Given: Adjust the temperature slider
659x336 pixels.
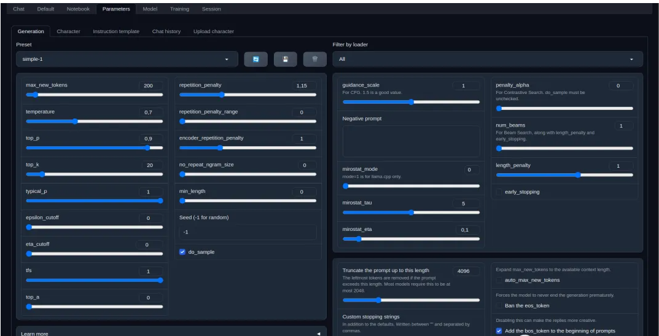Looking at the screenshot, I should click(95, 121).
